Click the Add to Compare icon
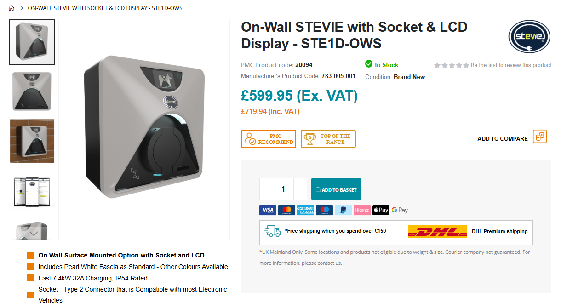 tap(539, 137)
